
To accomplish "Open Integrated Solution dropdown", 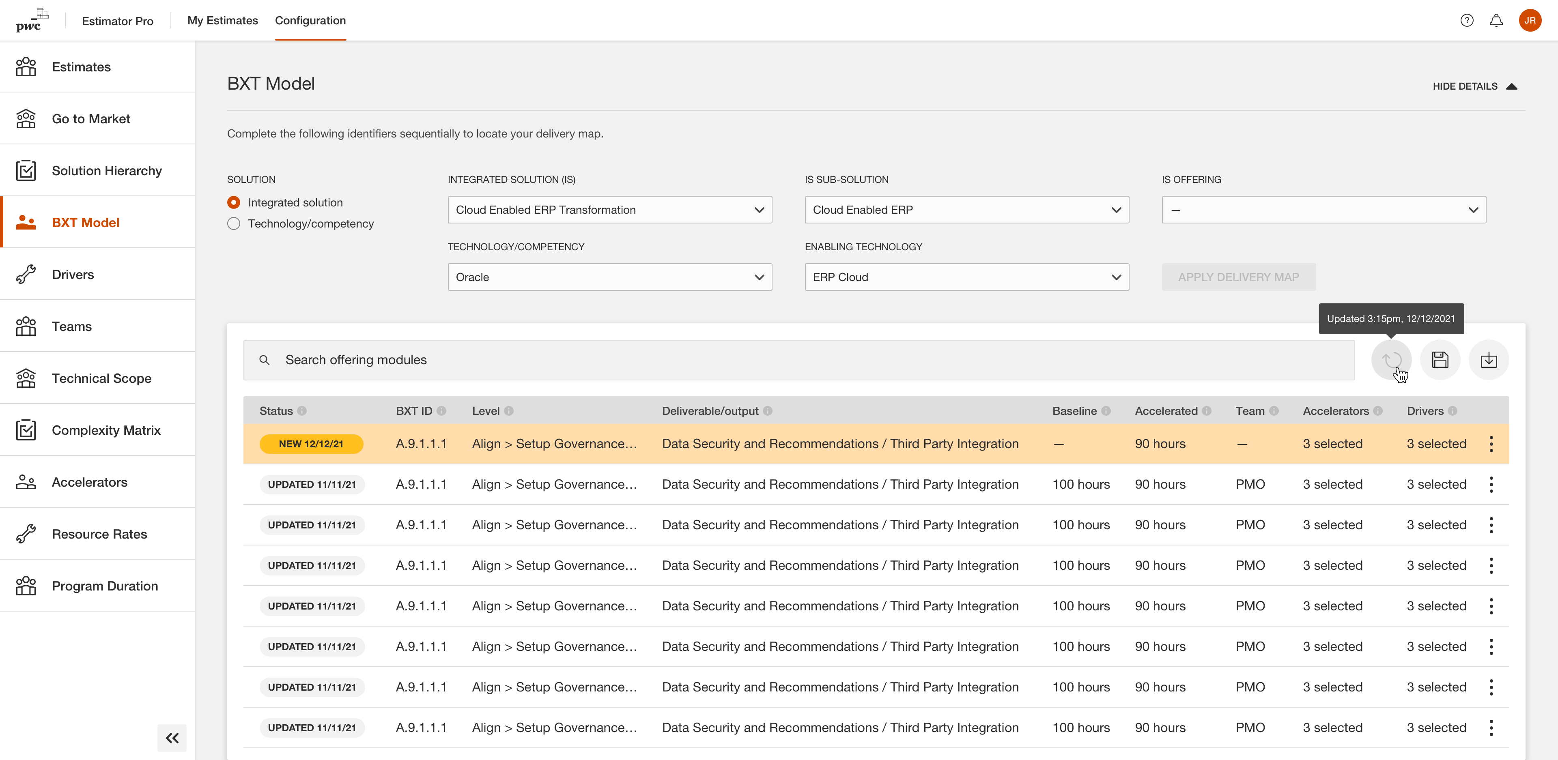I will [x=610, y=210].
